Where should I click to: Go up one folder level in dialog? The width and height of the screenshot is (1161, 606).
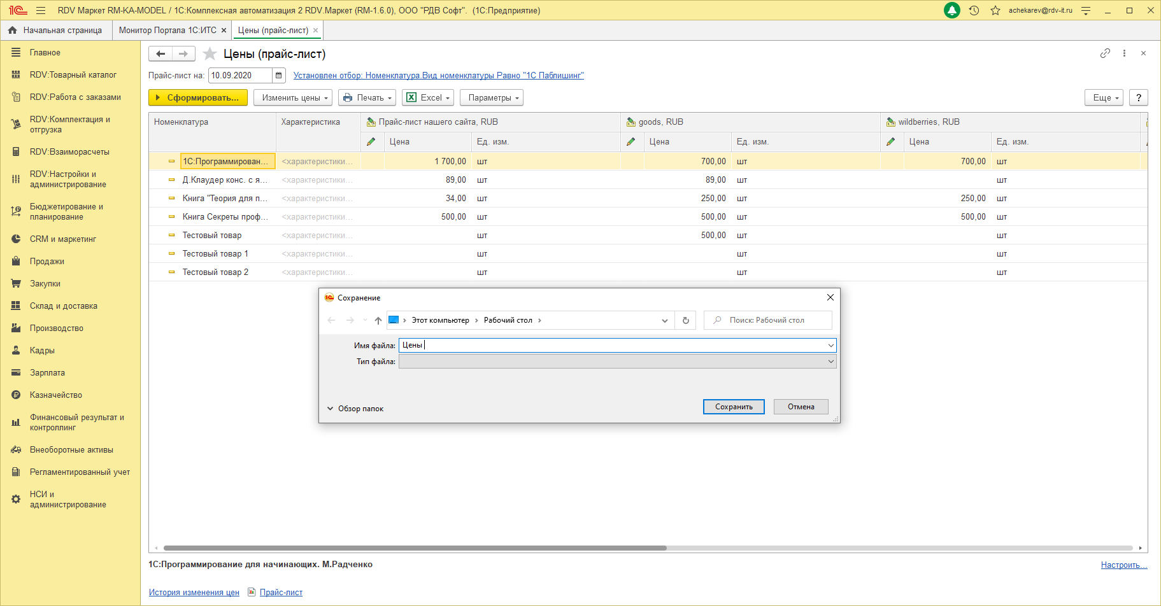(x=378, y=320)
